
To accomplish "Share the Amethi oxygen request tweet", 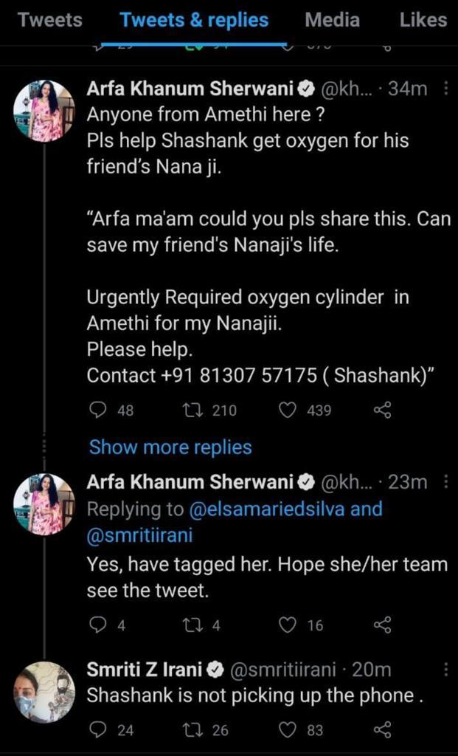I will (382, 410).
